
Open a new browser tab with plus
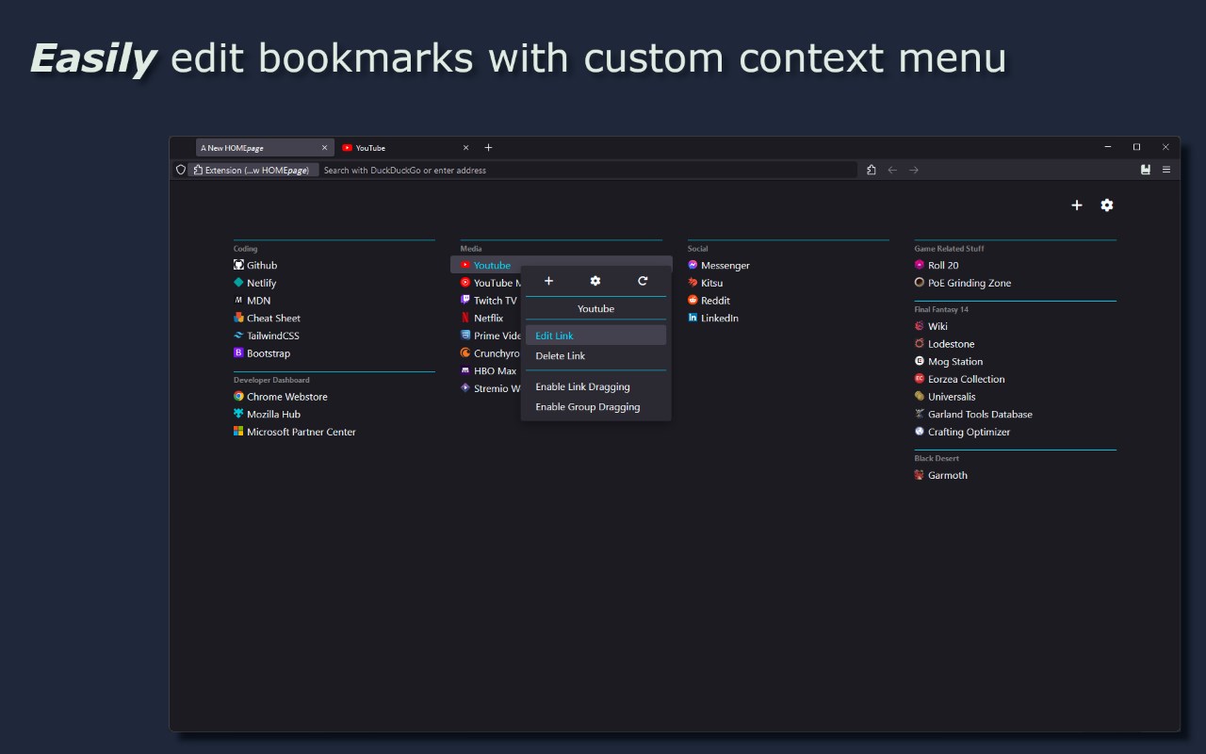pyautogui.click(x=488, y=147)
